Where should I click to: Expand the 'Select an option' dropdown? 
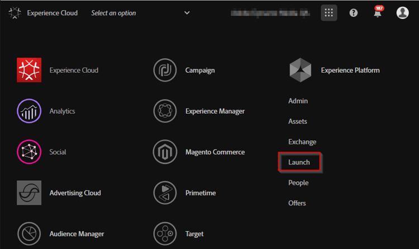[141, 13]
